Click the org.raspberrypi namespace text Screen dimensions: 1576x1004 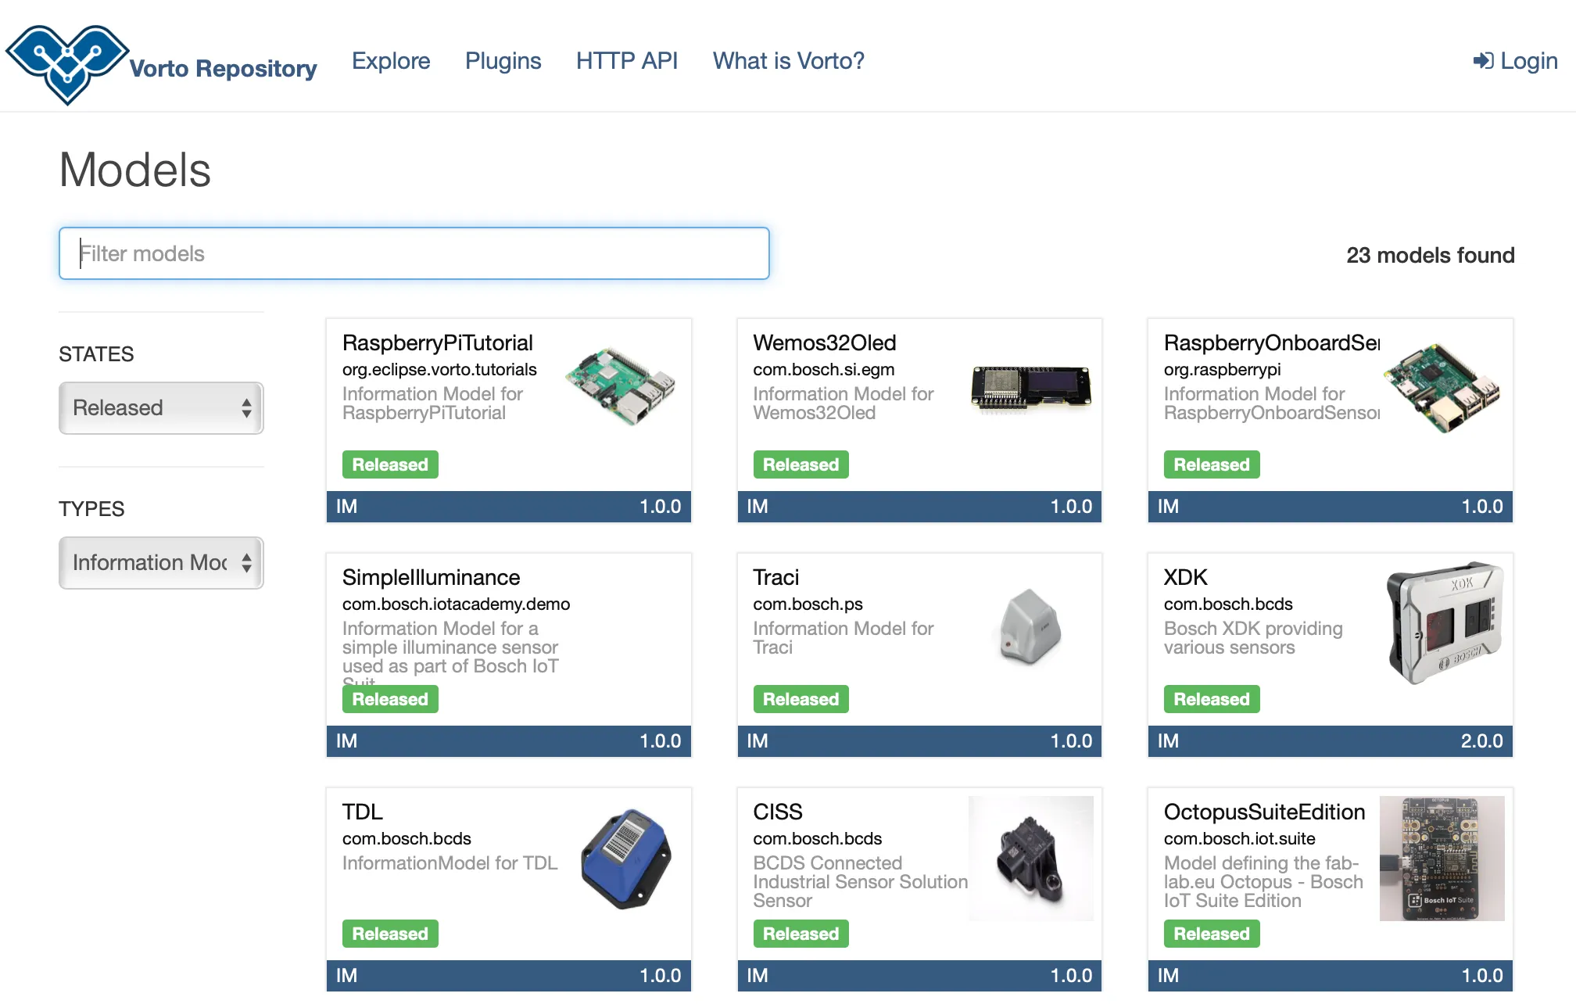pos(1223,370)
